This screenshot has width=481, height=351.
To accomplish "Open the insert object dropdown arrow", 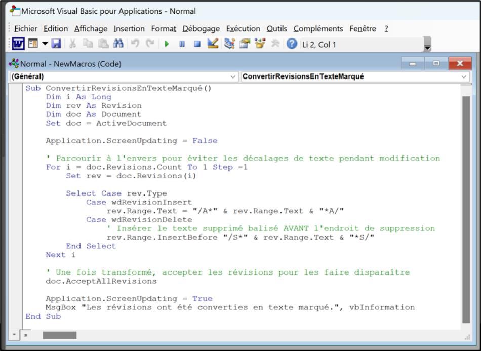I will click(45, 44).
